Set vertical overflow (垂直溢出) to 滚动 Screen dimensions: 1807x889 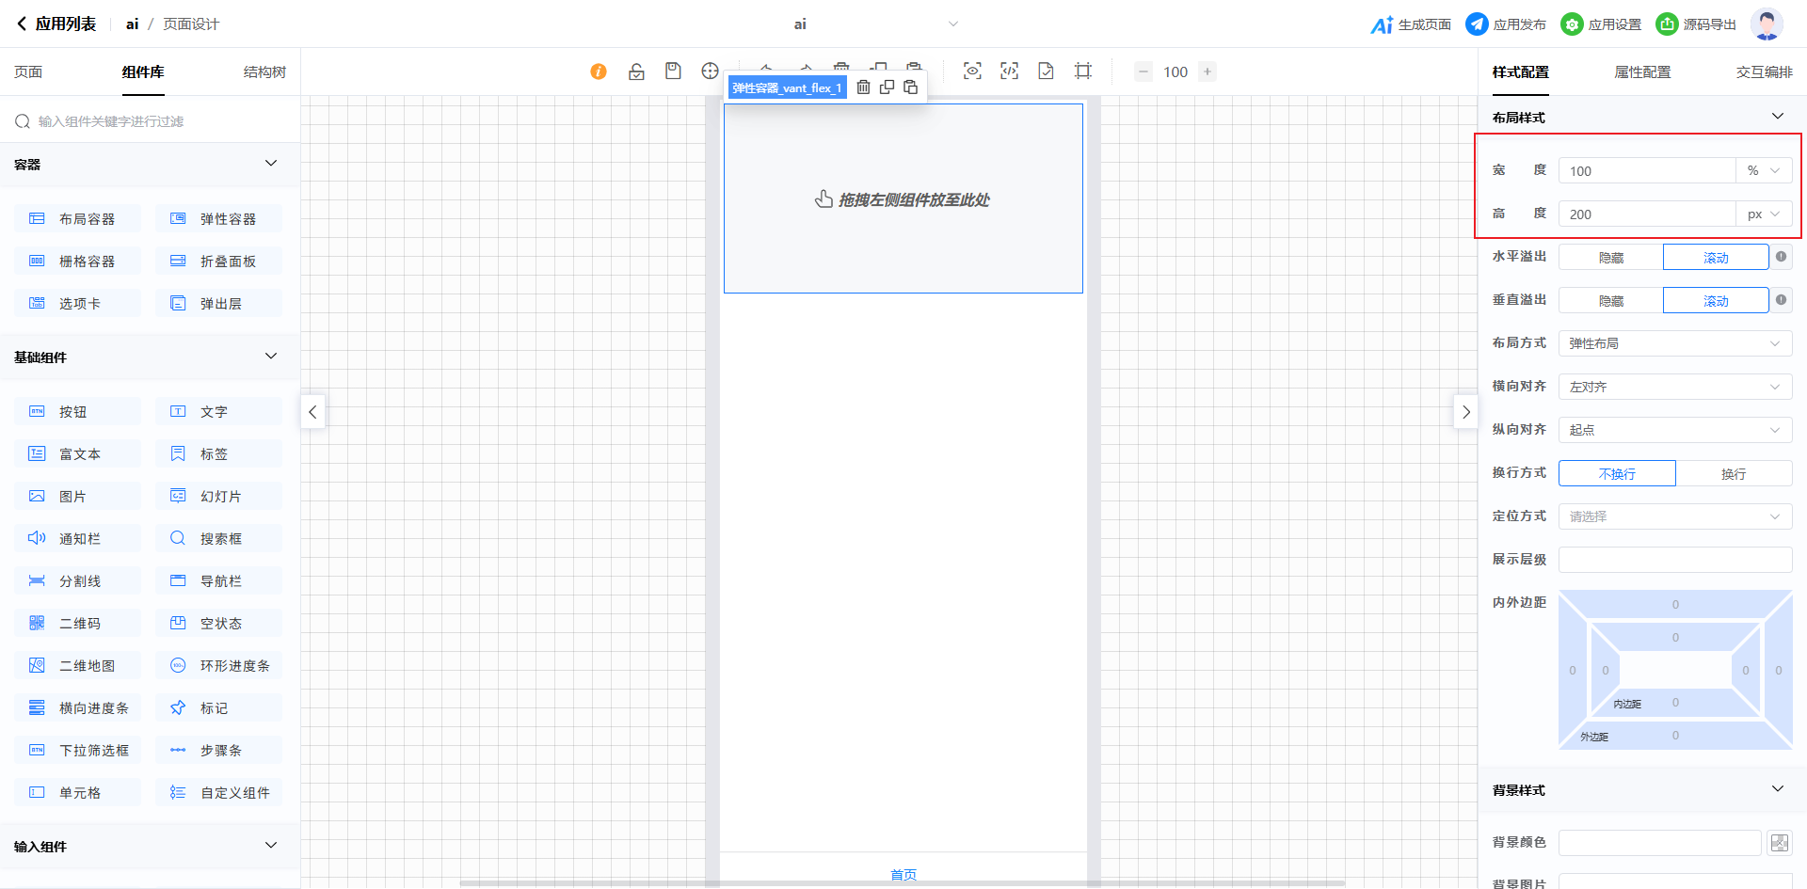click(x=1715, y=301)
